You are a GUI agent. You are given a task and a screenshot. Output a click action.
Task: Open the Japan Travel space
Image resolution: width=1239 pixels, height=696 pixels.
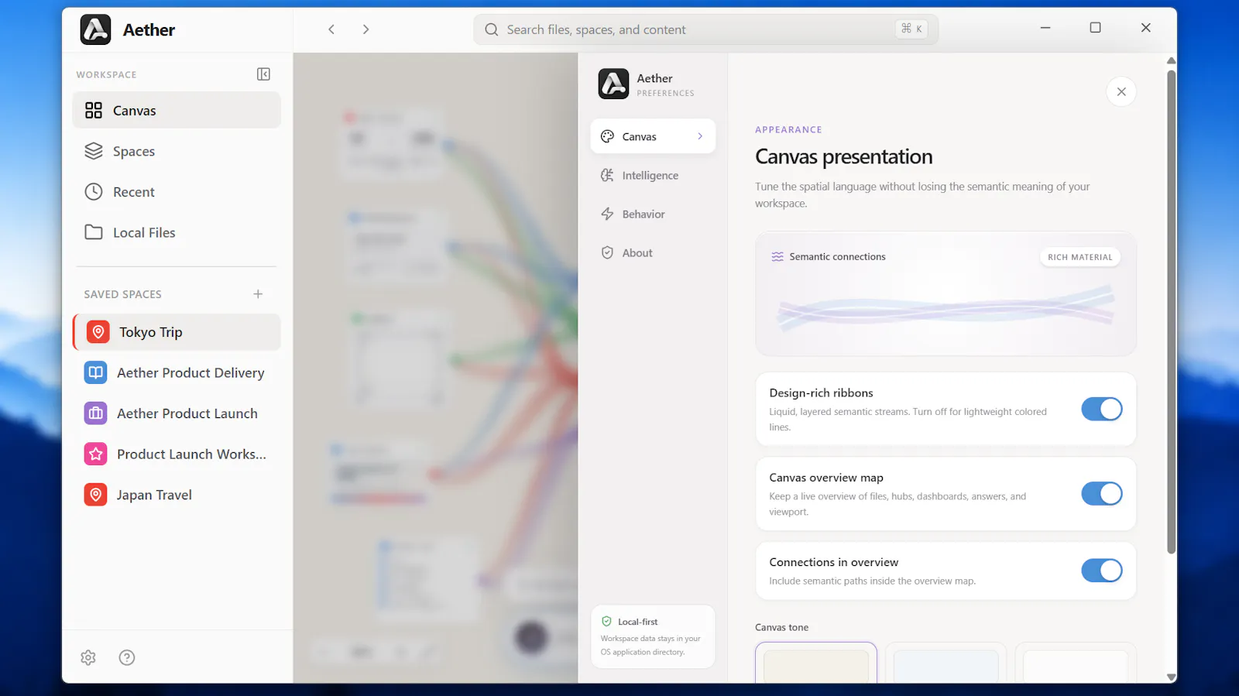pyautogui.click(x=177, y=495)
